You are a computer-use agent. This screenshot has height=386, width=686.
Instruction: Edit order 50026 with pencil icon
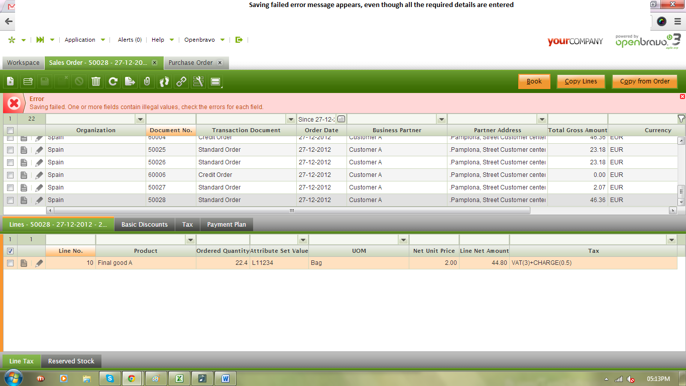pos(39,162)
